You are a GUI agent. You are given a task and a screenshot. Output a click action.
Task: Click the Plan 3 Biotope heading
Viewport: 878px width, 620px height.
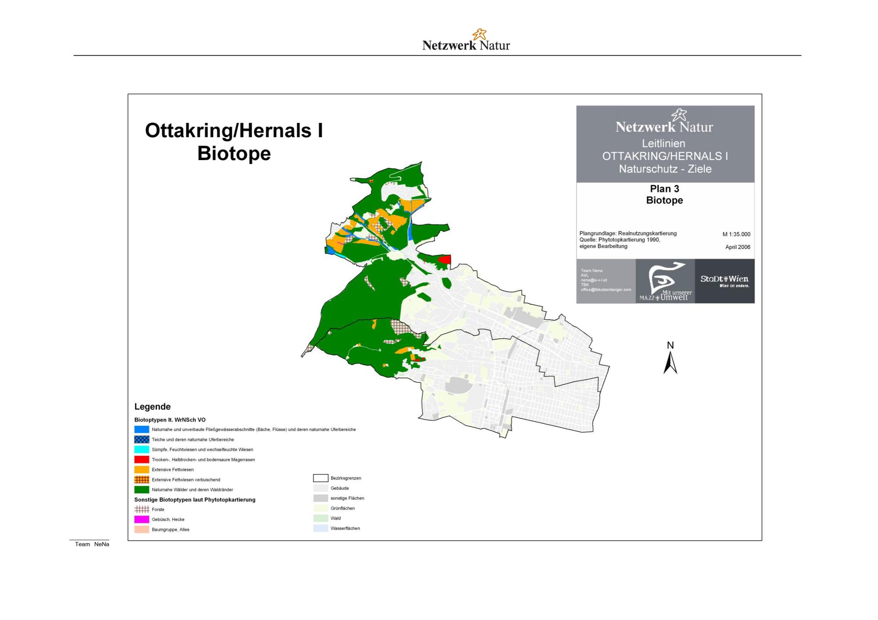pos(664,194)
